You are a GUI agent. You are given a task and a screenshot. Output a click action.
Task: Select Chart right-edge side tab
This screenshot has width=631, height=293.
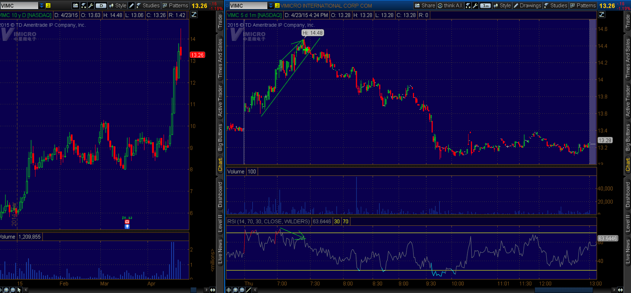click(x=627, y=165)
